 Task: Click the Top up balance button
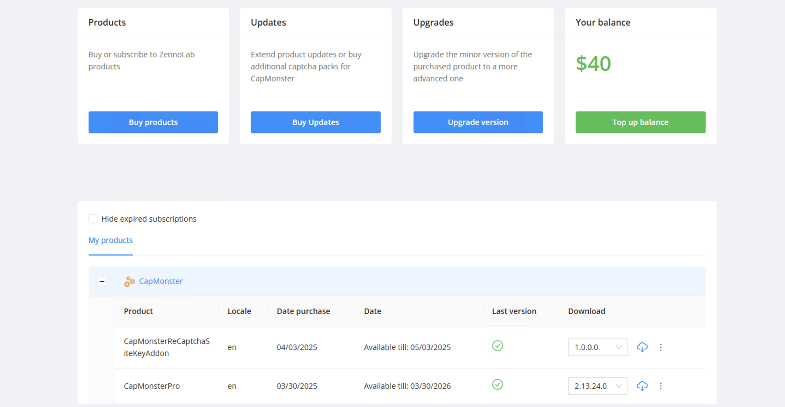pos(640,122)
